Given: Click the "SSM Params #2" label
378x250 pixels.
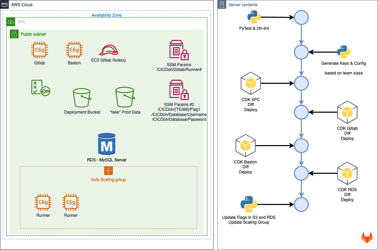Looking at the screenshot, I should pos(179,105).
